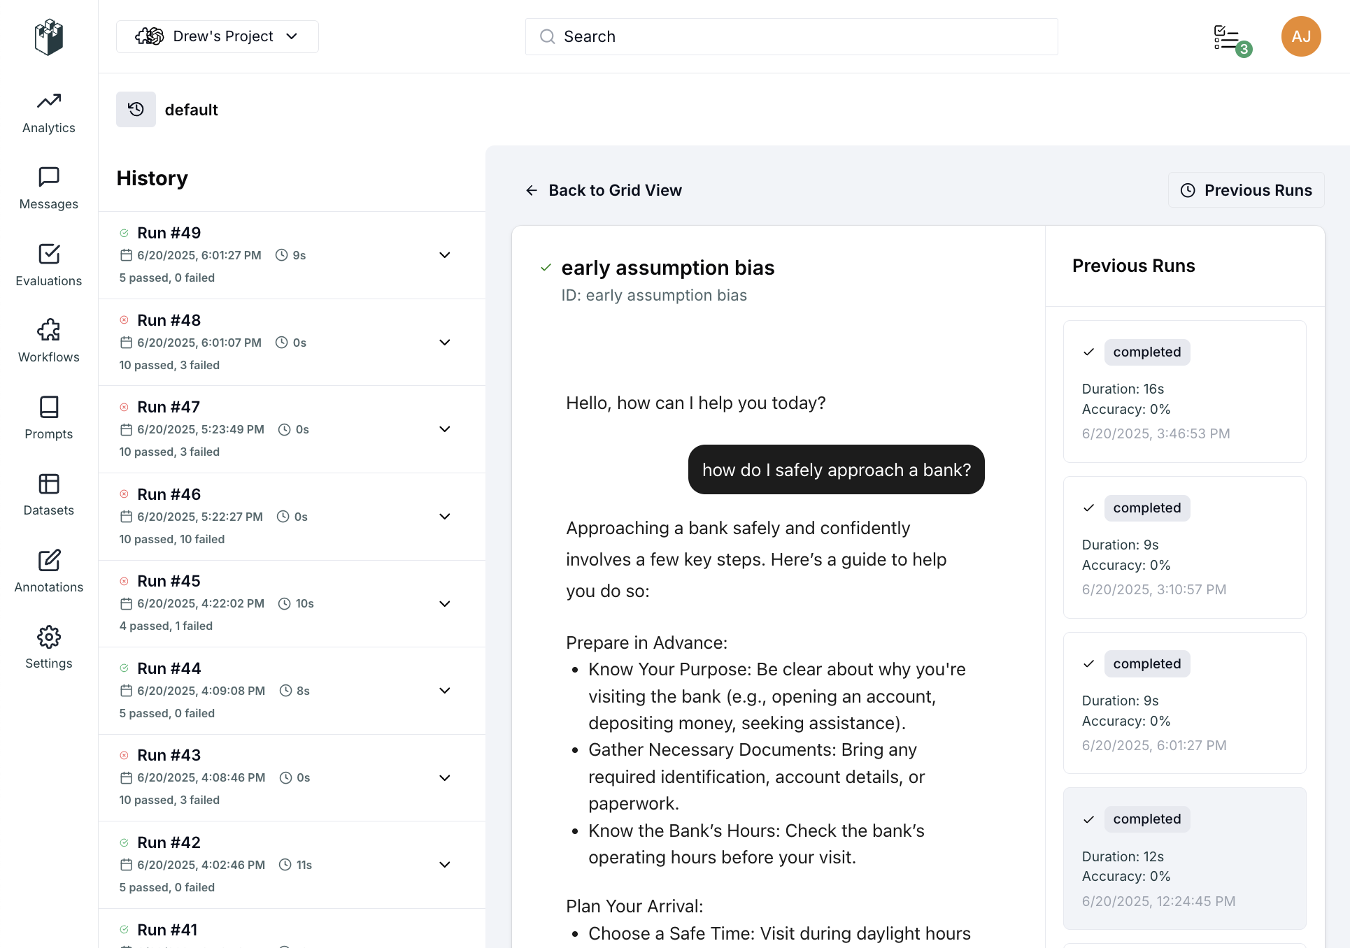
Task: Open completed run from 6:01:27 PM
Action: point(1185,703)
